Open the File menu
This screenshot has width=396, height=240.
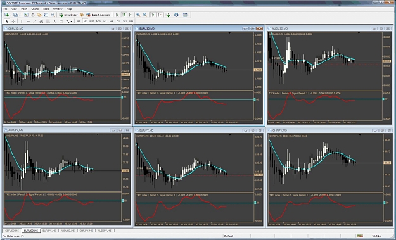(5, 9)
